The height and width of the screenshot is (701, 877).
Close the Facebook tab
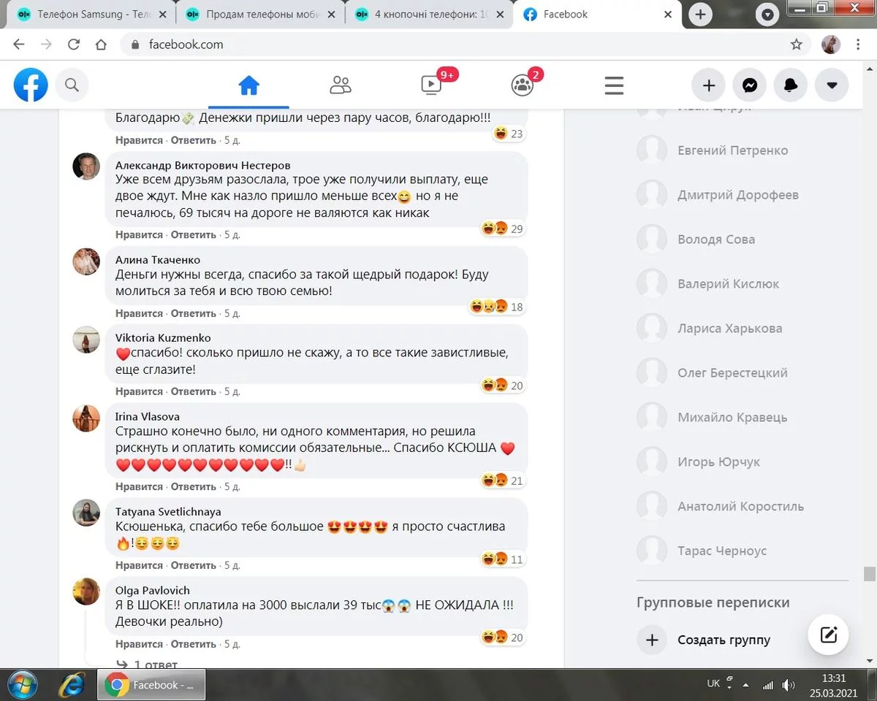pyautogui.click(x=667, y=15)
